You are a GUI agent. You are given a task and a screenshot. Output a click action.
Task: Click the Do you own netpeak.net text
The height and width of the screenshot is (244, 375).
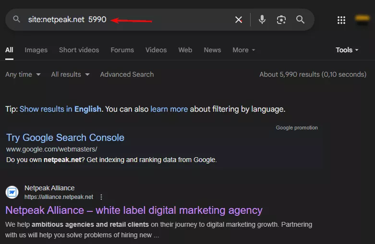coord(111,160)
